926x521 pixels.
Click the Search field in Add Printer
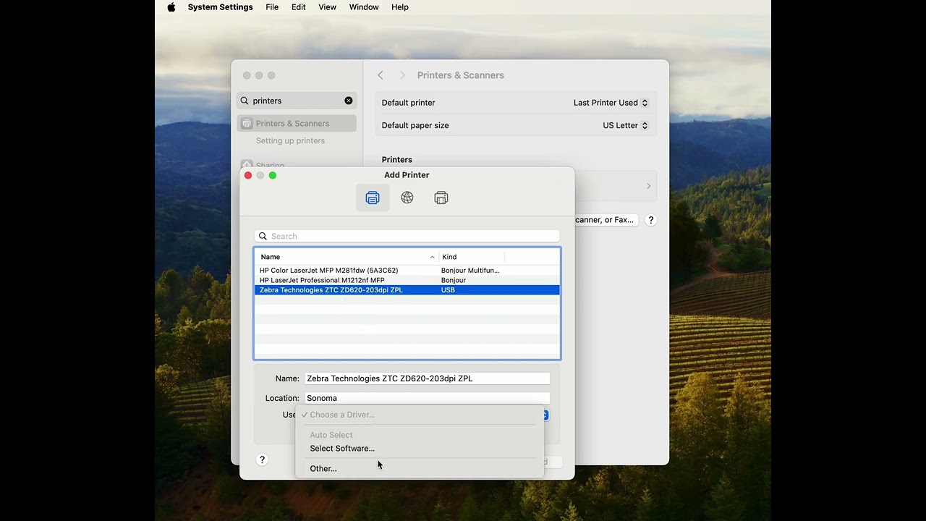pyautogui.click(x=407, y=236)
